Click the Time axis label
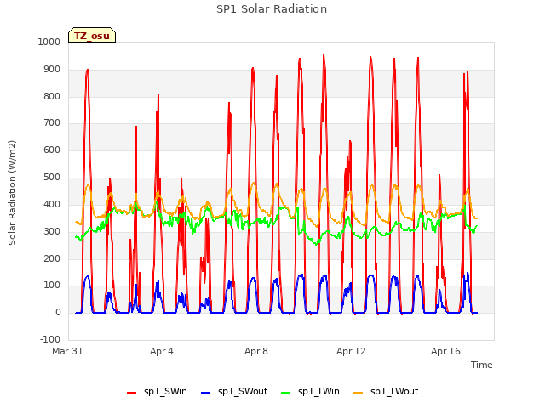The image size is (545, 408). coord(481,365)
